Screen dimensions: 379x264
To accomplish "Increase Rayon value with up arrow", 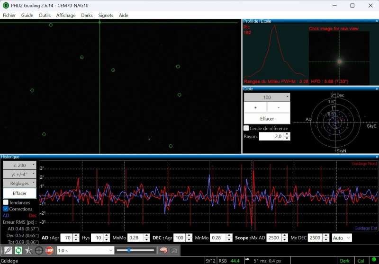I will point(287,134).
